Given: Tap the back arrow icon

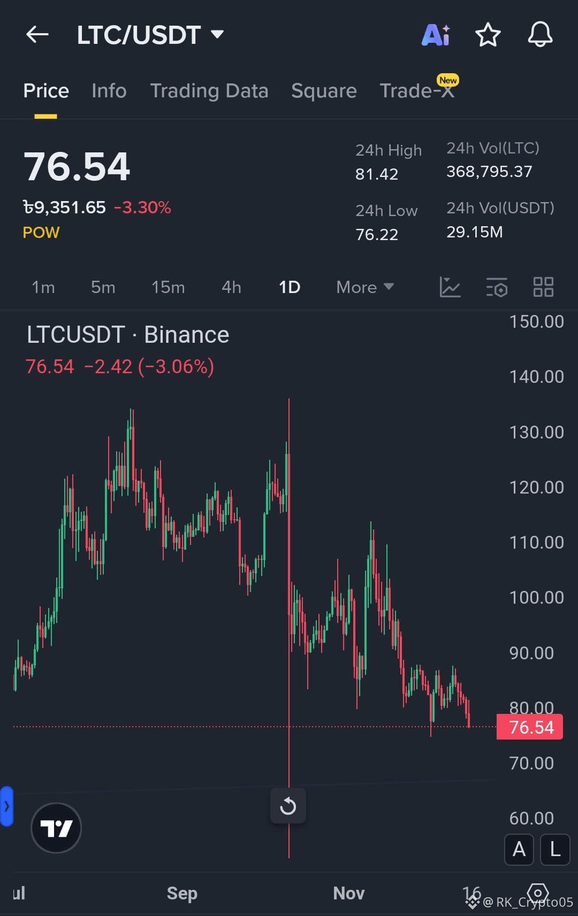Looking at the screenshot, I should tap(37, 35).
